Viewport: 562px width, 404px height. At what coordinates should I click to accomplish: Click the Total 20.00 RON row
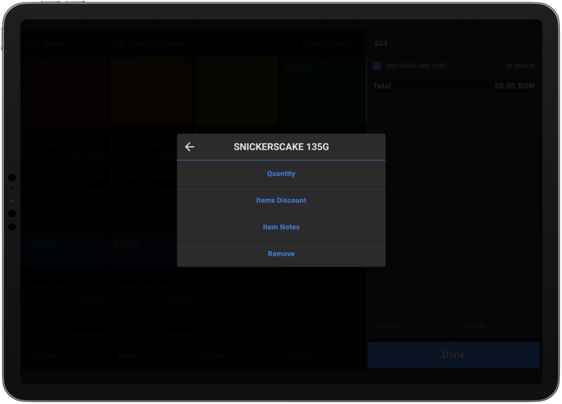(453, 86)
